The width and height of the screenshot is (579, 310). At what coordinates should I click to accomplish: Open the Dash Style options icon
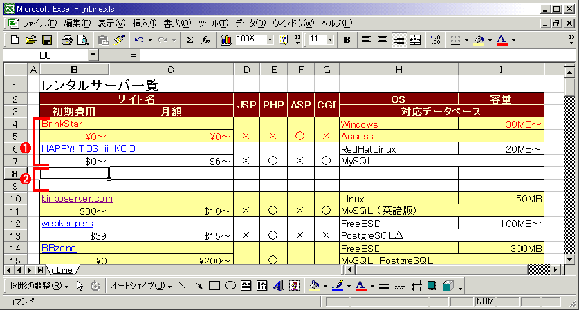[x=400, y=286]
